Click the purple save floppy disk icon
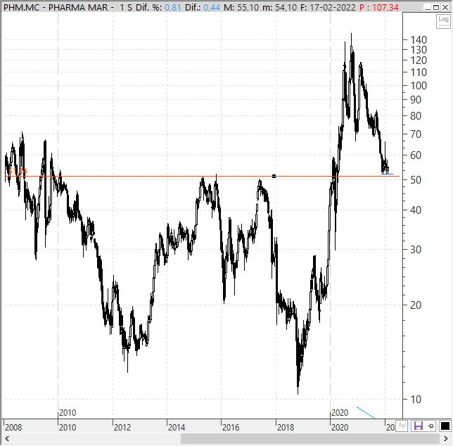 [418, 426]
